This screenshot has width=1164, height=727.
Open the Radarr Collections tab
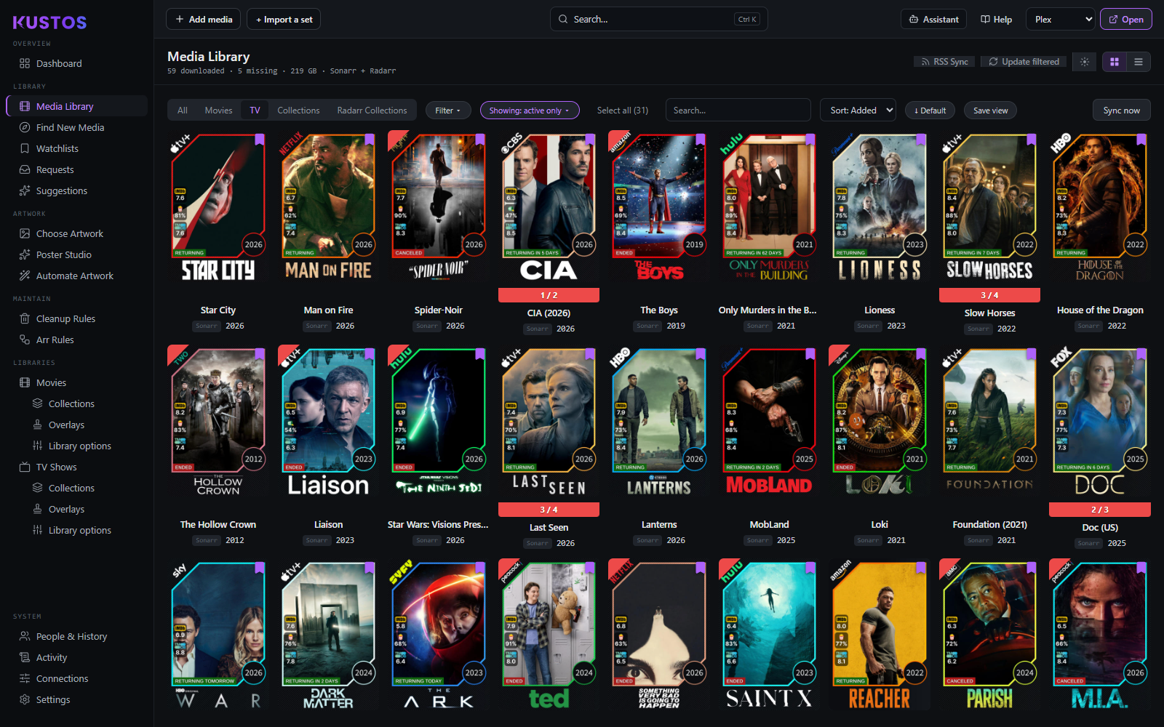pos(372,111)
